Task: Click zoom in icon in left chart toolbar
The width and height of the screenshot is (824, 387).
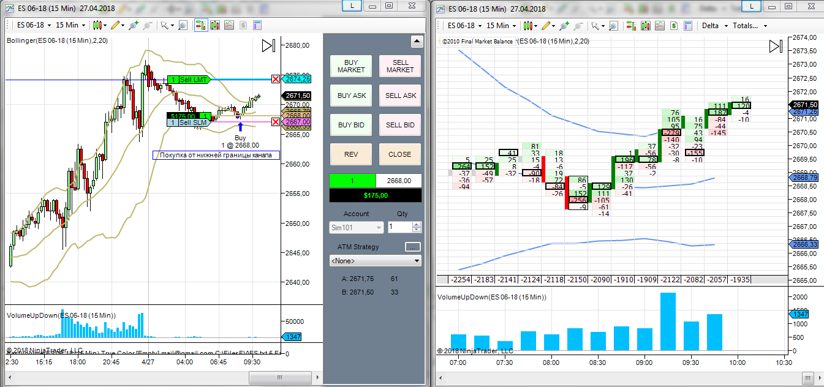Action: pyautogui.click(x=134, y=25)
